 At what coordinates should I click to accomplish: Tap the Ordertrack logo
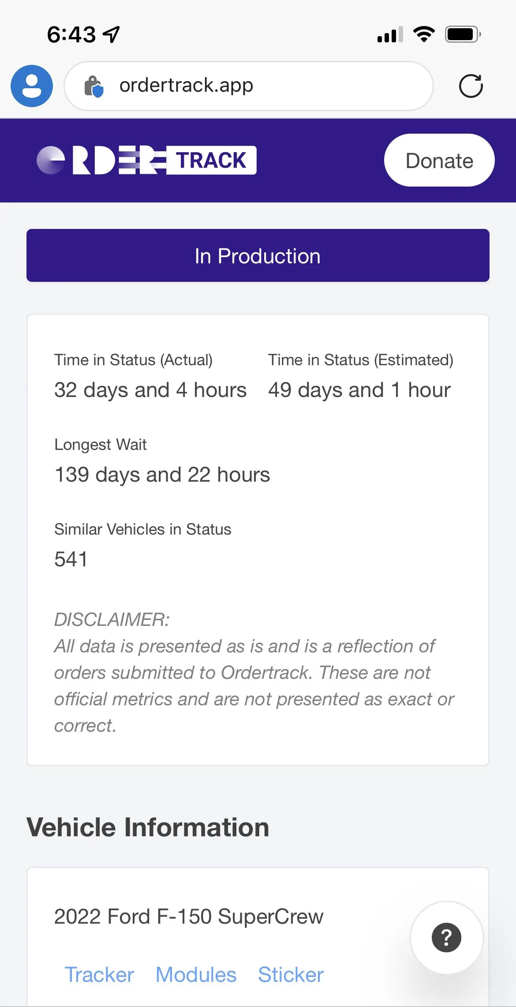146,160
